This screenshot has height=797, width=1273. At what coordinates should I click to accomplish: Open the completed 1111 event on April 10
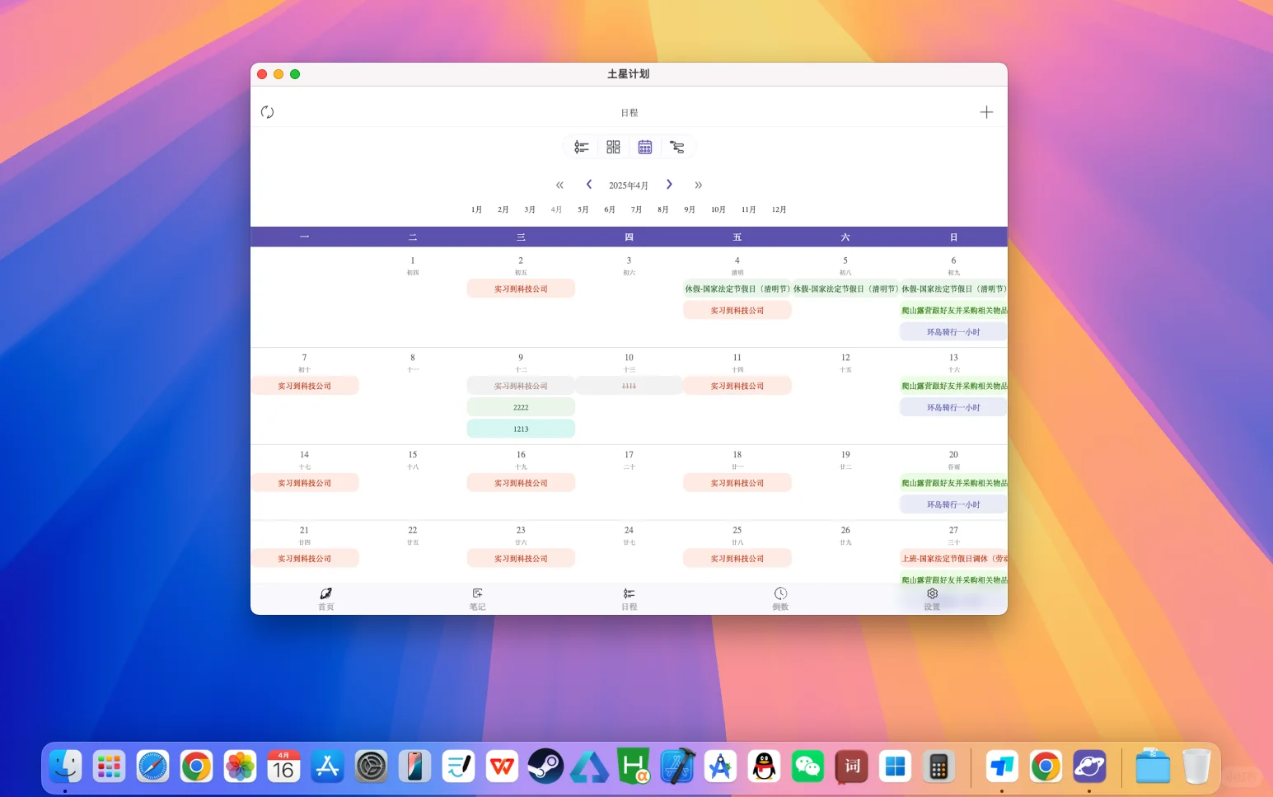(629, 385)
